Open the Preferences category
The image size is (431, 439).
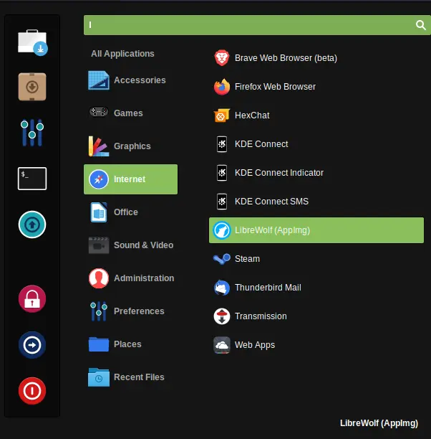[x=130, y=311]
